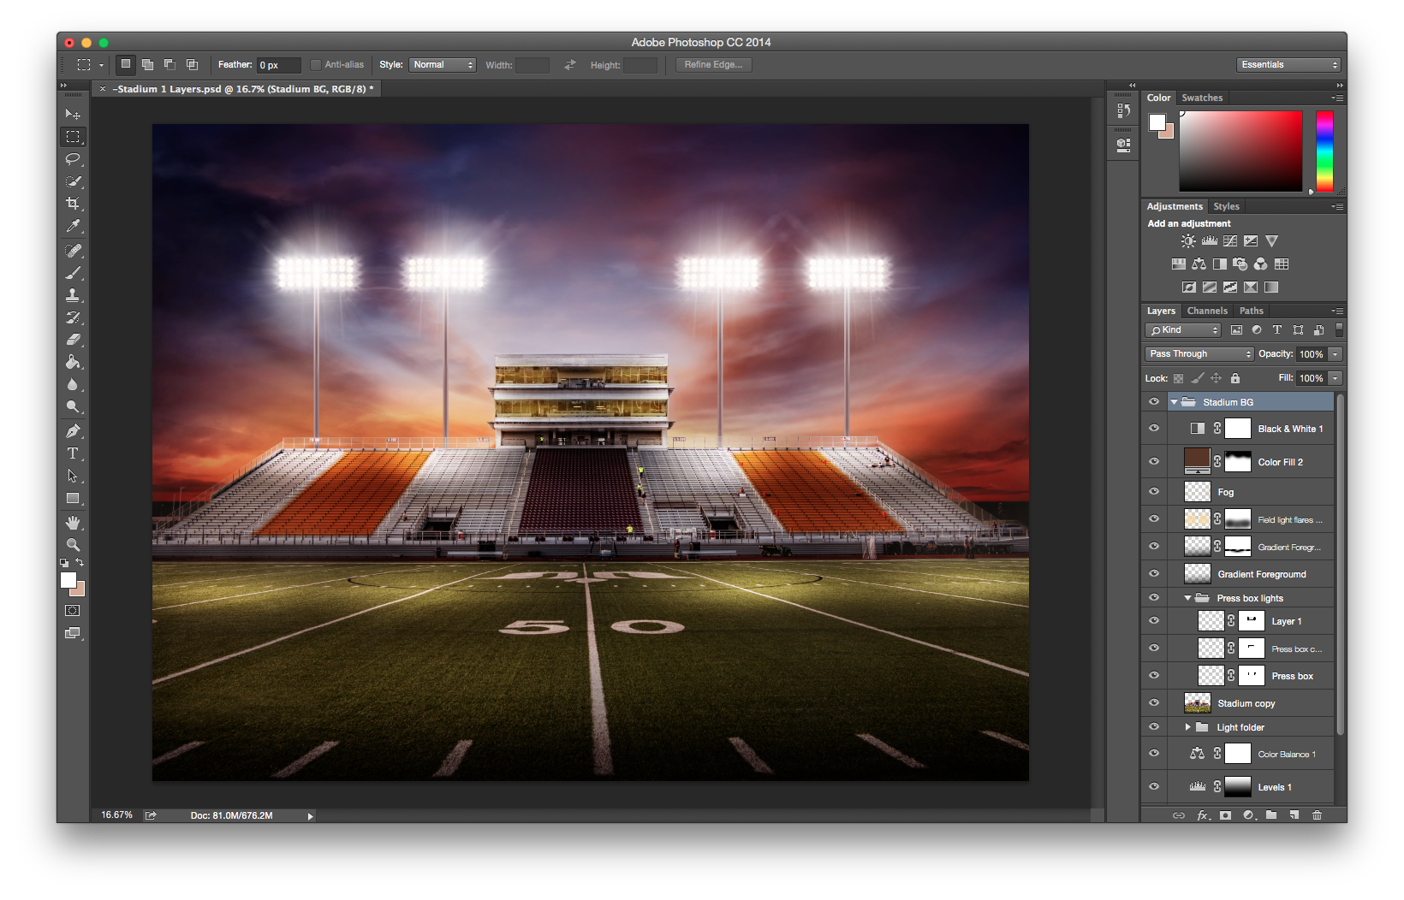Click the Feather input field
Image resolution: width=1404 pixels, height=900 pixels.
[279, 65]
